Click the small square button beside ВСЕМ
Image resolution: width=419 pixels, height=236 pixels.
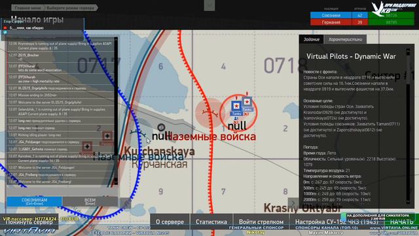tap(125, 203)
